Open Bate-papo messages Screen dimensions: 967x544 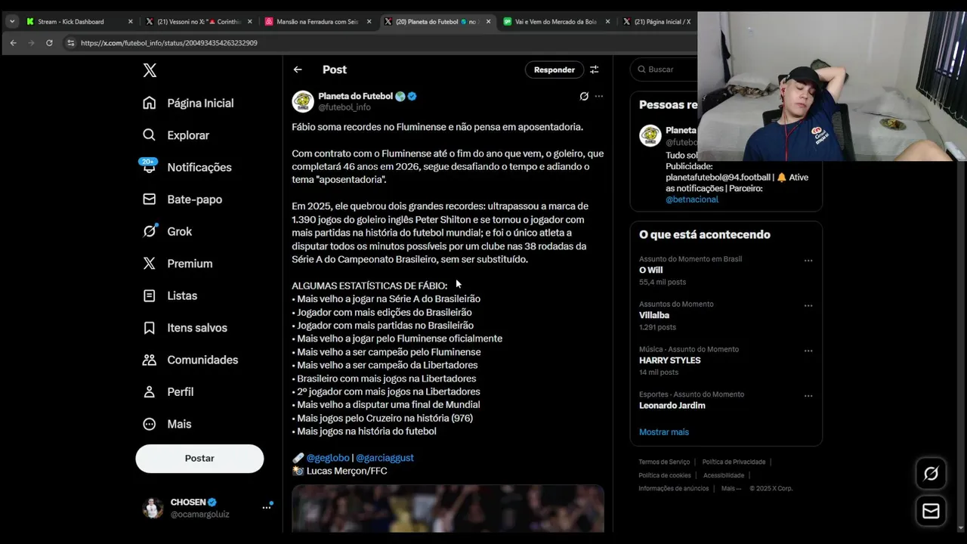tap(183, 199)
